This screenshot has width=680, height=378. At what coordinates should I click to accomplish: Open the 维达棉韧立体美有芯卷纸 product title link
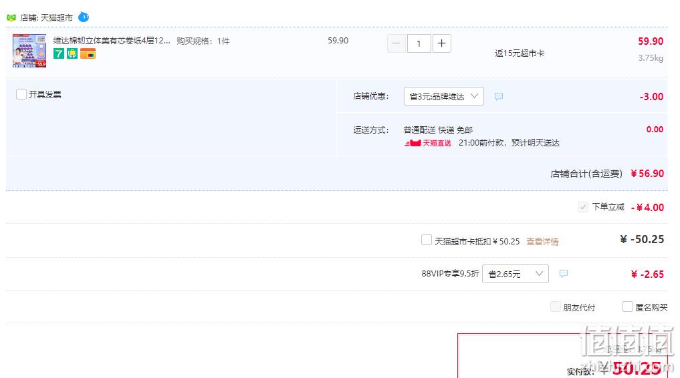click(112, 41)
